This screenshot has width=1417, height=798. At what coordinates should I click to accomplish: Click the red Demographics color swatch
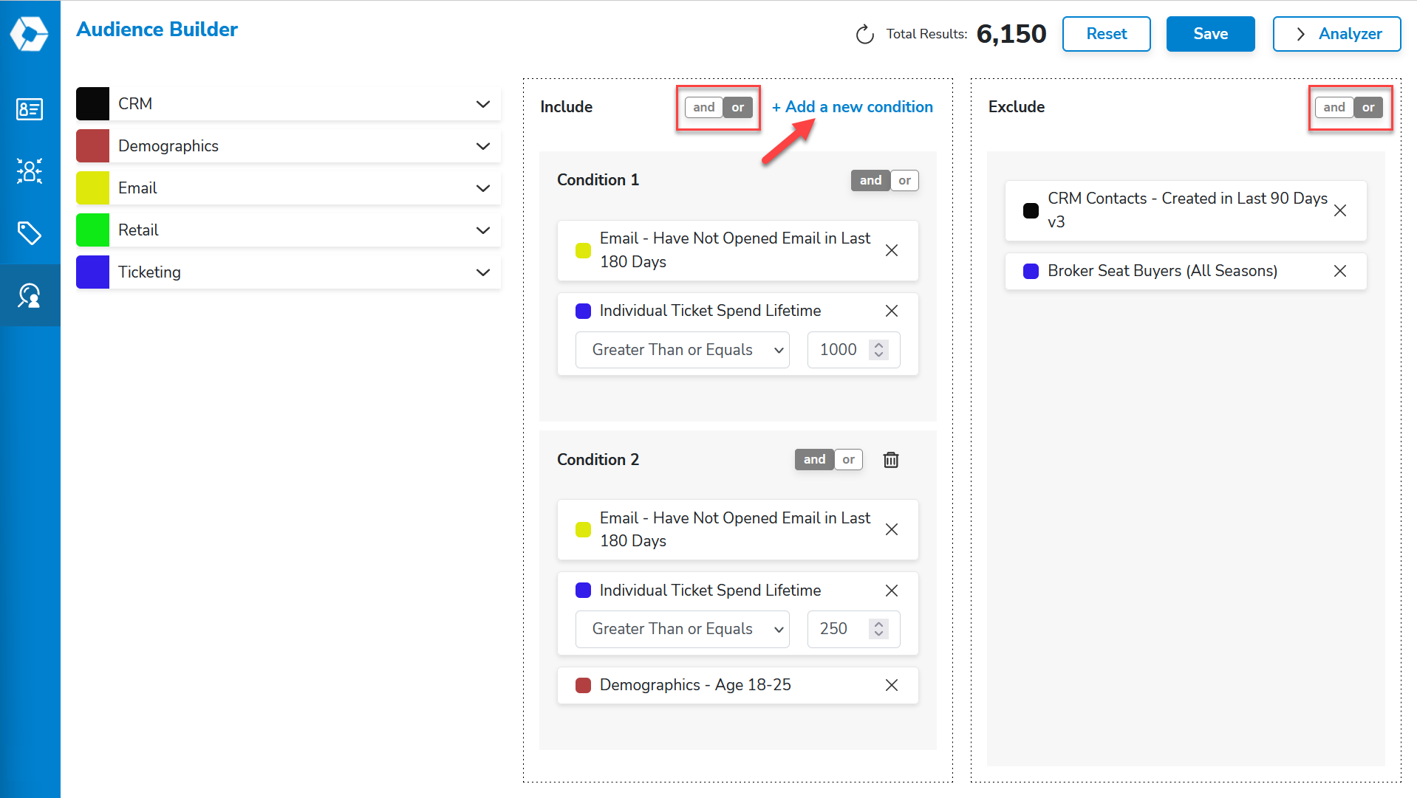92,145
